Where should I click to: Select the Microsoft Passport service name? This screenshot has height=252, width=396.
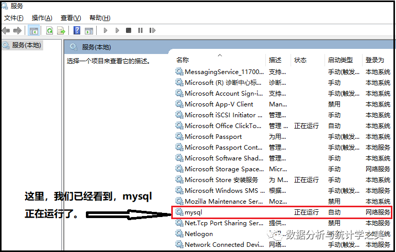coord(213,137)
